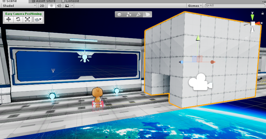Select Easy Camera frame-focus tool
Image resolution: width=266 pixels, height=139 pixels.
[27, 19]
